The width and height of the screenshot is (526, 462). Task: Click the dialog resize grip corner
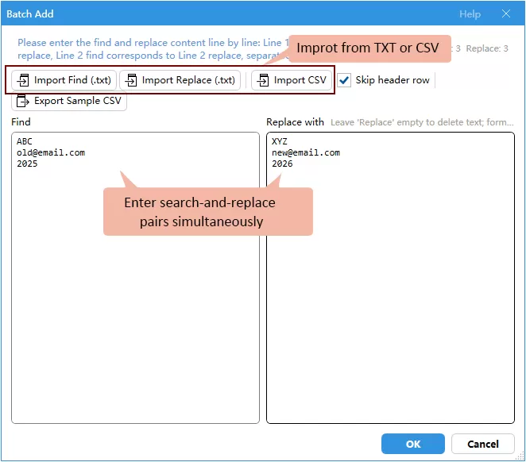tap(520, 456)
